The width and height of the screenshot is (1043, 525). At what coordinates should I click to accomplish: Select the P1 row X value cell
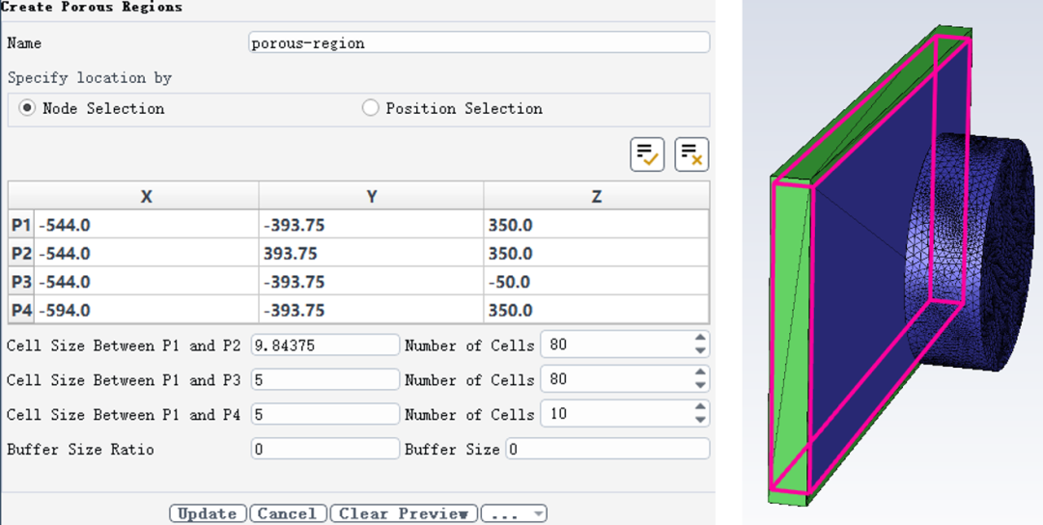tap(146, 226)
